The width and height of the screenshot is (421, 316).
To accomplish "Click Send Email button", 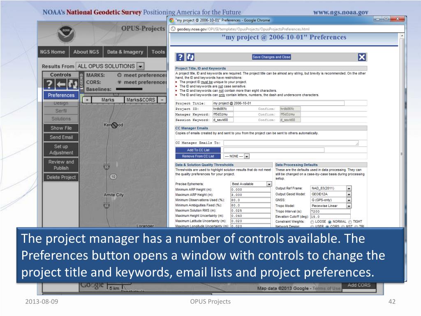I will click(x=61, y=137).
